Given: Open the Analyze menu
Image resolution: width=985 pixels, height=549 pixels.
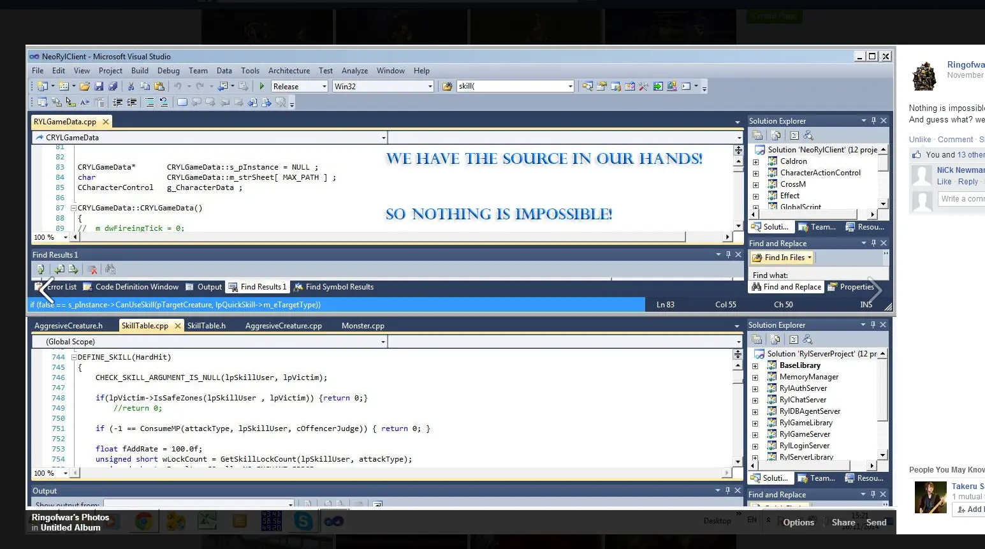Looking at the screenshot, I should click(x=354, y=71).
